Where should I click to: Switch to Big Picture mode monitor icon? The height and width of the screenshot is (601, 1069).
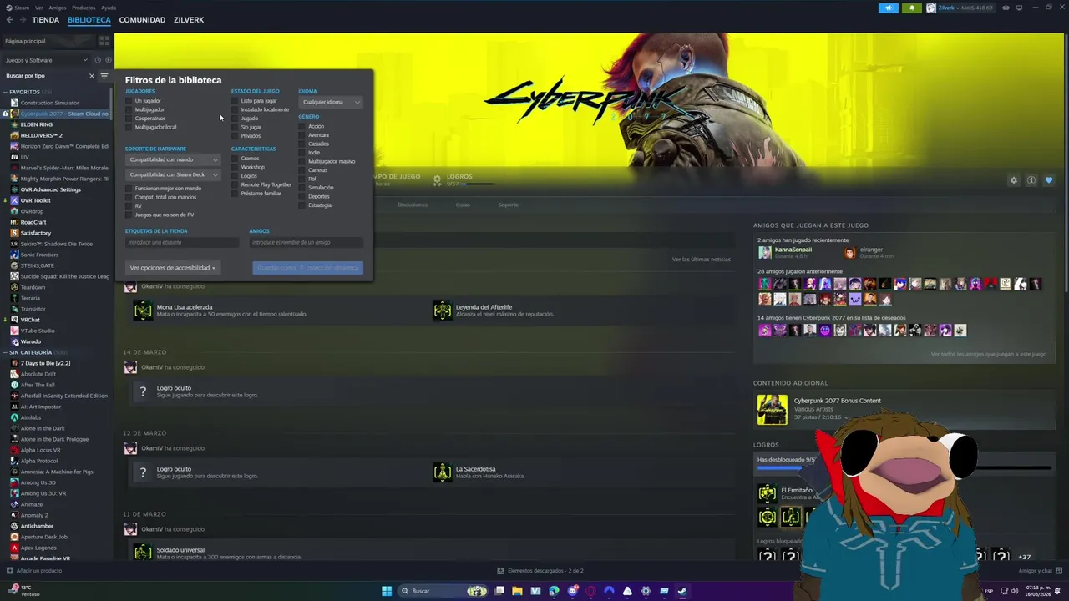tap(1020, 8)
